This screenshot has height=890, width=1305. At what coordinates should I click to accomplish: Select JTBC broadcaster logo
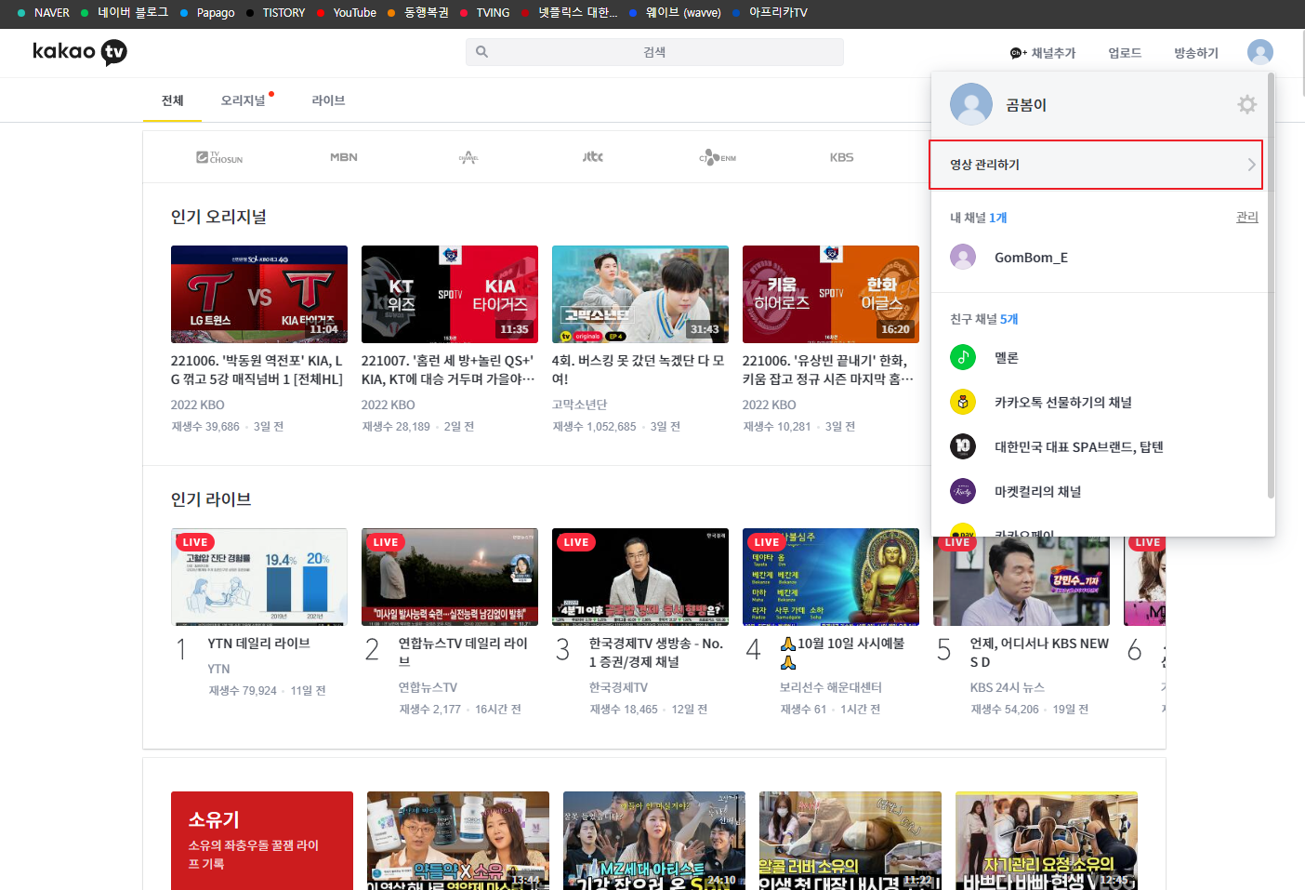[x=593, y=157]
